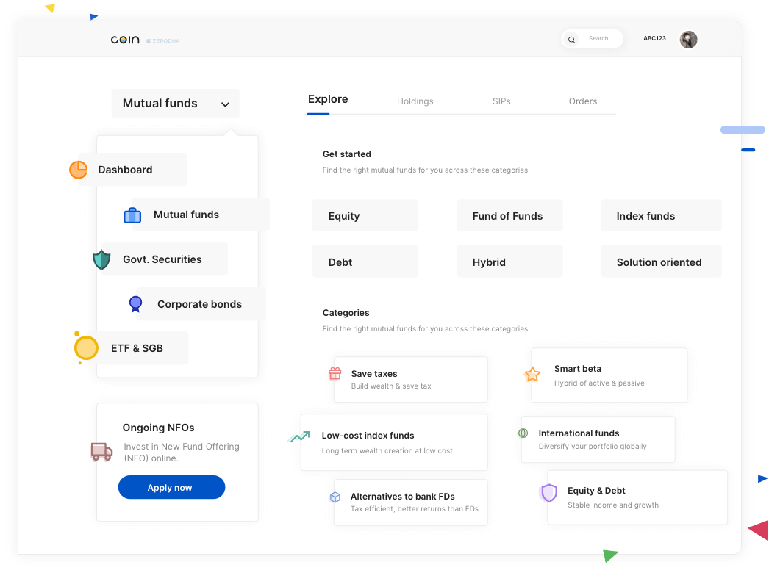Open the Fund of Funds category
The image size is (769, 573).
pyautogui.click(x=509, y=216)
